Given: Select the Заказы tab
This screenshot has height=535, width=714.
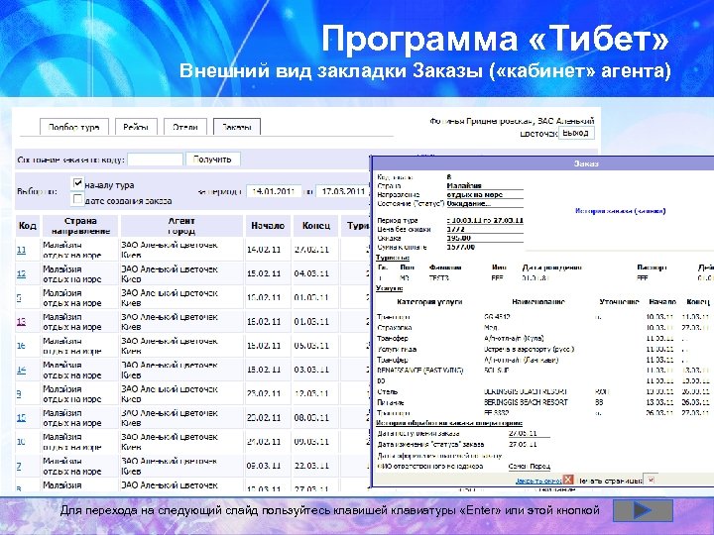Looking at the screenshot, I should [237, 127].
